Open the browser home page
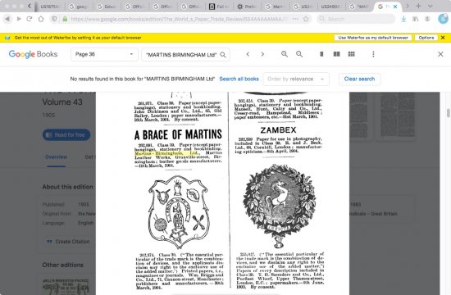This screenshot has height=295, width=451. tap(41, 19)
